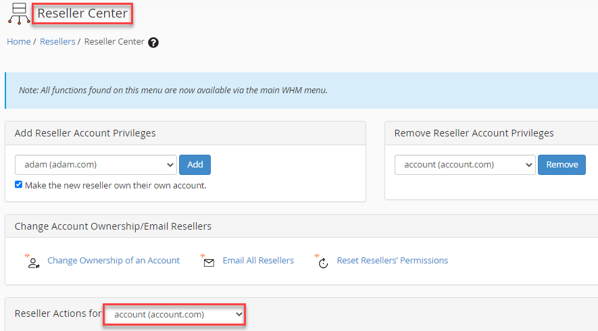This screenshot has width=598, height=331.
Task: Go to Home in the breadcrumb
Action: (18, 42)
